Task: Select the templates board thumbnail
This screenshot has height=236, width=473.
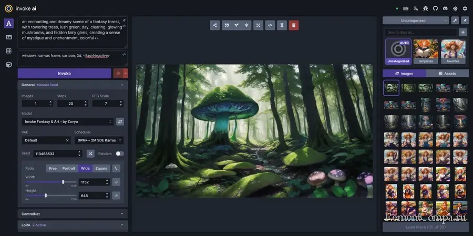Action: tap(426, 50)
